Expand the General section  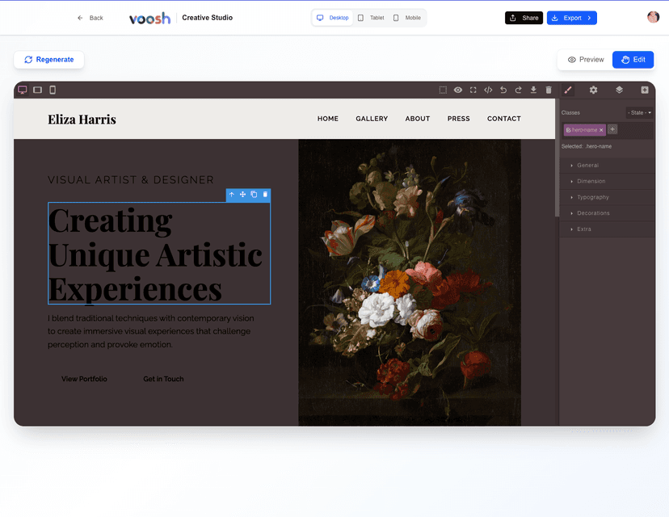tap(606, 166)
